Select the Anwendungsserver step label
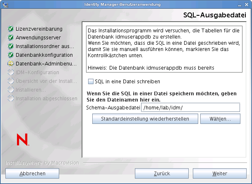 pos(38,38)
